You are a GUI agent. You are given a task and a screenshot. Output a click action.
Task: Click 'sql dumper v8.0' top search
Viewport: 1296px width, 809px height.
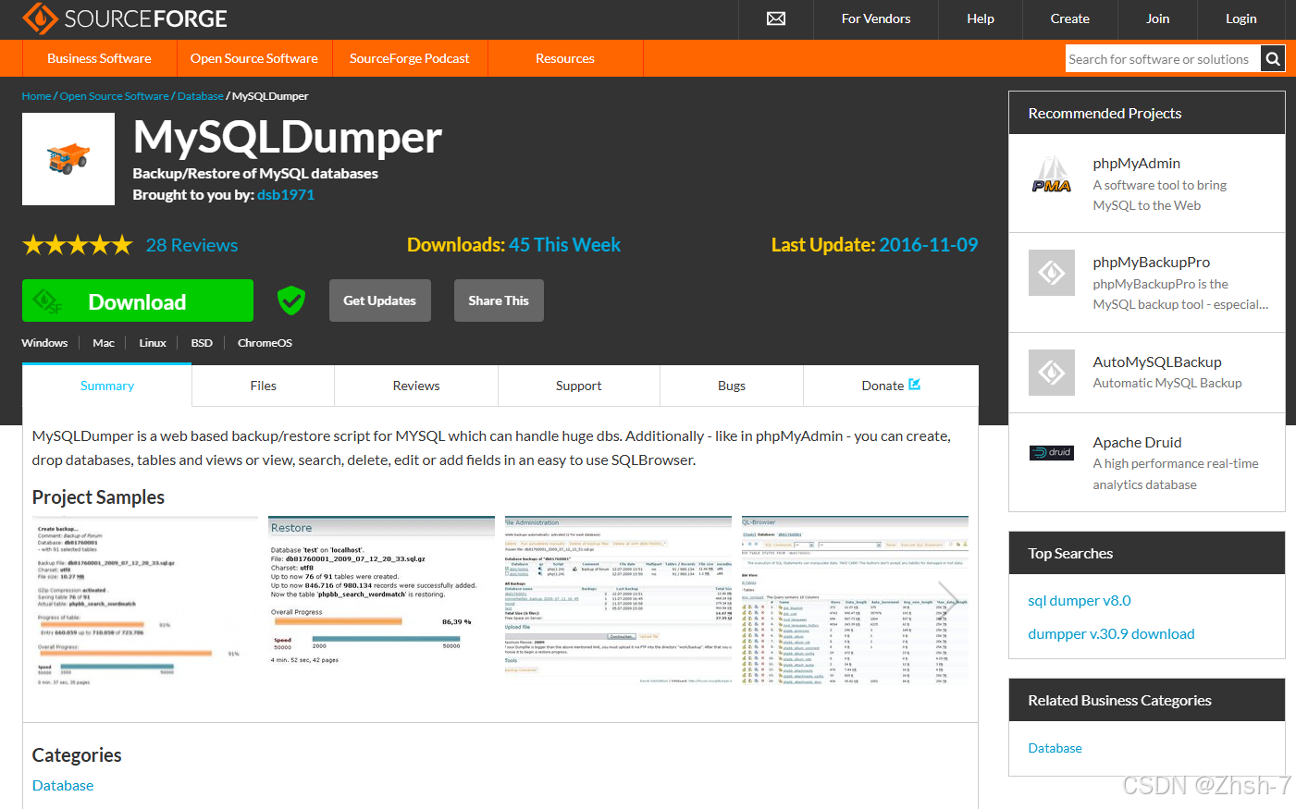pyautogui.click(x=1080, y=601)
